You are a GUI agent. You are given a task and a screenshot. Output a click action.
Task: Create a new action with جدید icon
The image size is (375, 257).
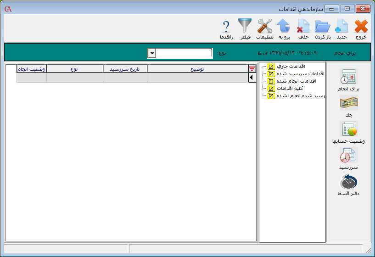[342, 26]
